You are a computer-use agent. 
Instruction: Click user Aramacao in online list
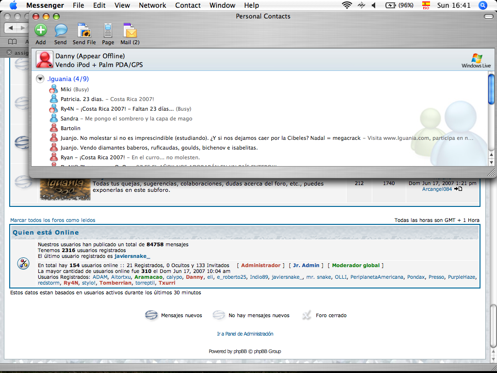[x=149, y=277]
